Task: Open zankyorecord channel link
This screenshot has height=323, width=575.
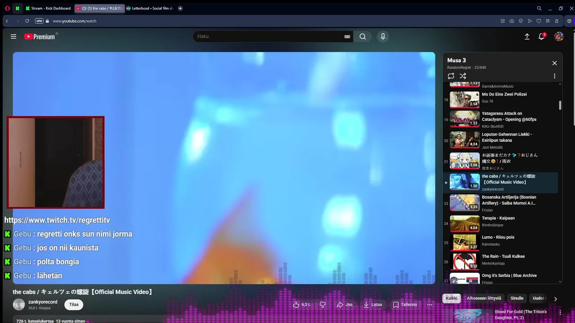Action: [x=43, y=302]
